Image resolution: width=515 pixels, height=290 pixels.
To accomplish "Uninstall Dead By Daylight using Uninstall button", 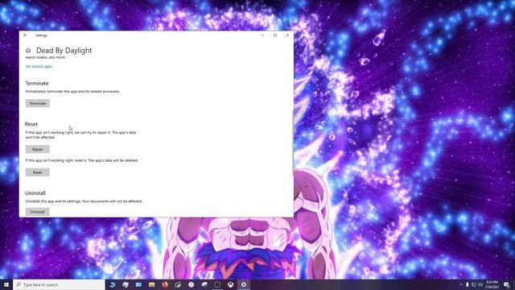I will pos(38,212).
